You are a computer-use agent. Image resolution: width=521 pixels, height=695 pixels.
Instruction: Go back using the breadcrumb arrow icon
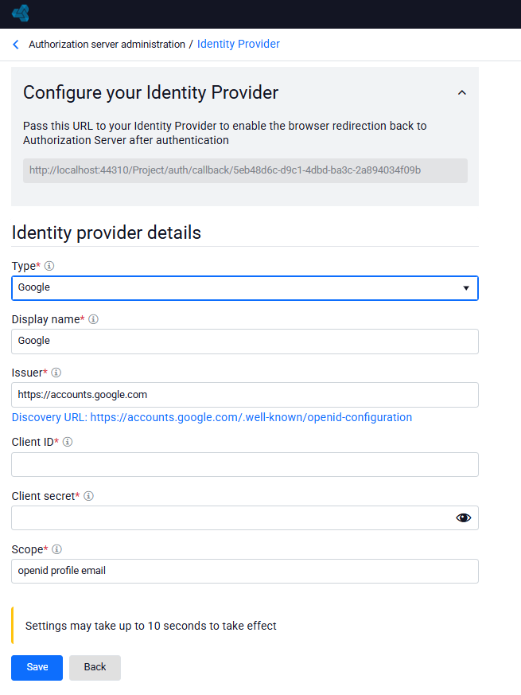click(16, 45)
